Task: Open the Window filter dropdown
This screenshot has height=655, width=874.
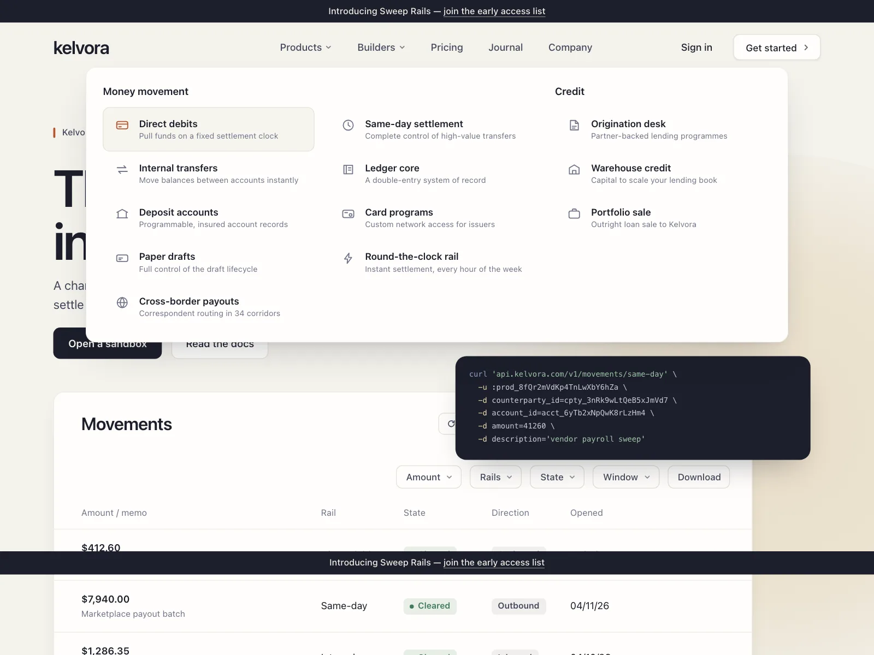Action: click(626, 477)
